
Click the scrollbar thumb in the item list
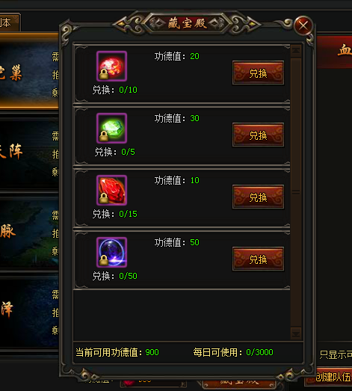pos(296,126)
